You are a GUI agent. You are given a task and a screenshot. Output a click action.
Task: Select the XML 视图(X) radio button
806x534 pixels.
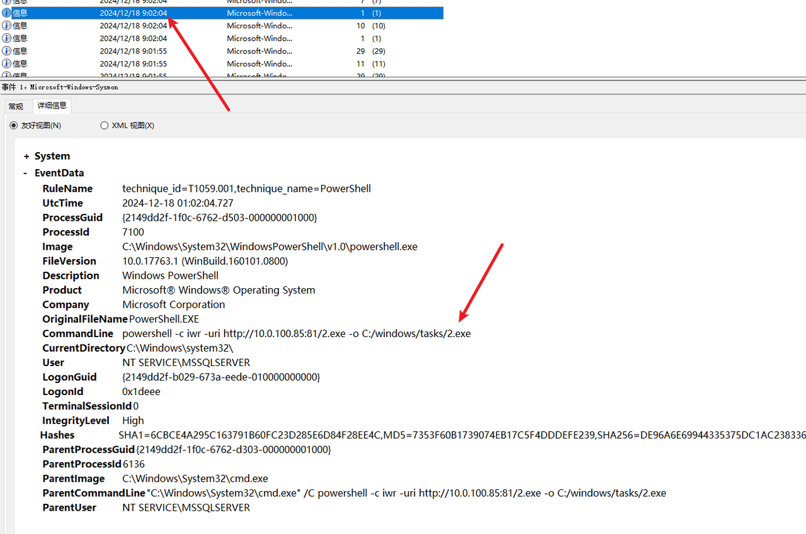click(105, 125)
